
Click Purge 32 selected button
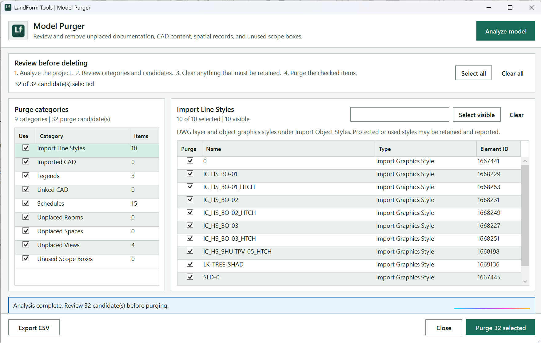pos(500,328)
